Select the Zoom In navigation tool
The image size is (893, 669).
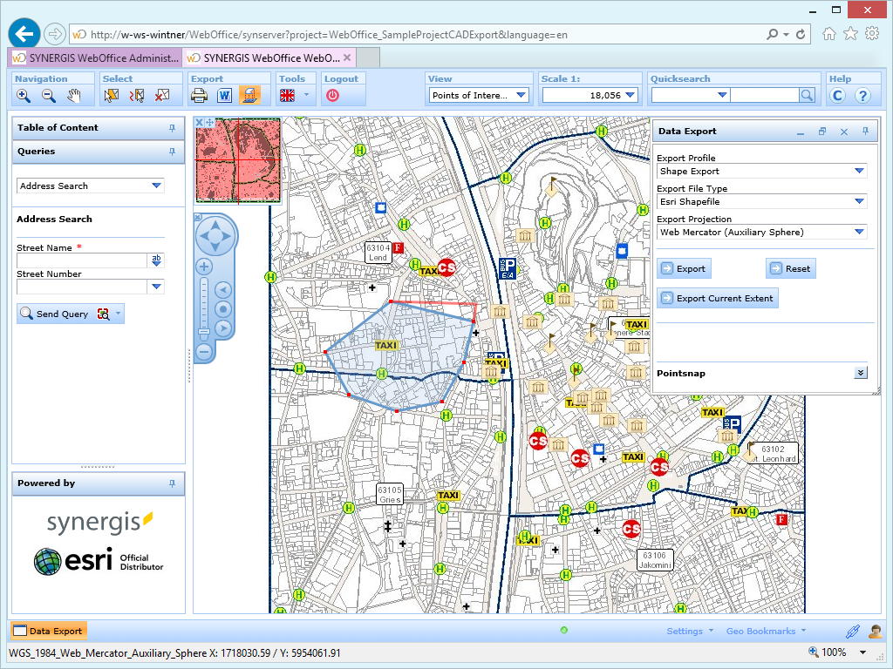click(x=24, y=96)
